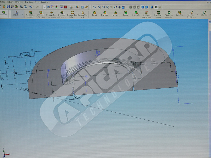The height and width of the screenshot is (158, 211).
Task: Open dropdown arrow next to sigma icon
Action: click(74, 7)
